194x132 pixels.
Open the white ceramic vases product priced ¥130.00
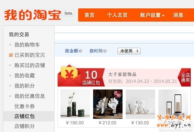(140, 104)
